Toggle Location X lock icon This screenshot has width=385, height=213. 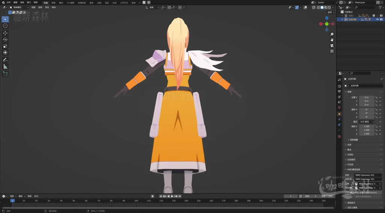click(376, 97)
